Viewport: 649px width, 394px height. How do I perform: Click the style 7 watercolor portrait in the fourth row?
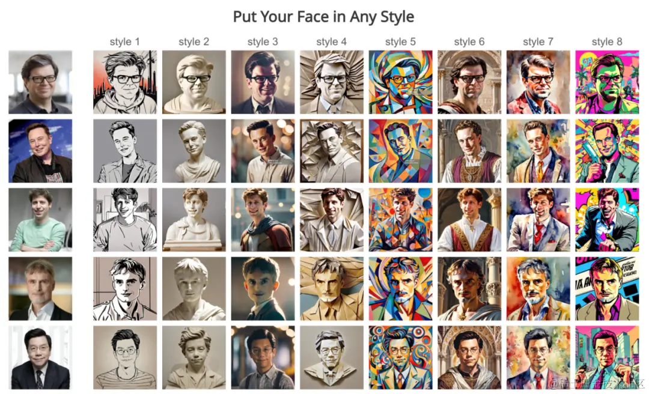click(538, 288)
